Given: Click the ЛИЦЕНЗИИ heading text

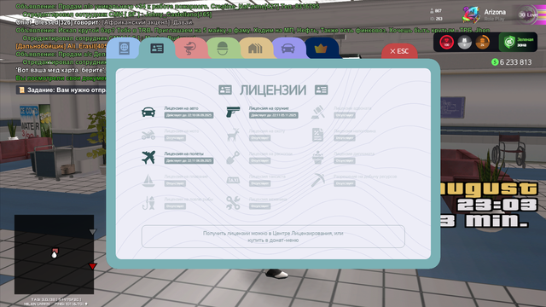Looking at the screenshot, I should pyautogui.click(x=273, y=90).
